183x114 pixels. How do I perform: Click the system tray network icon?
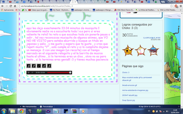point(164,111)
